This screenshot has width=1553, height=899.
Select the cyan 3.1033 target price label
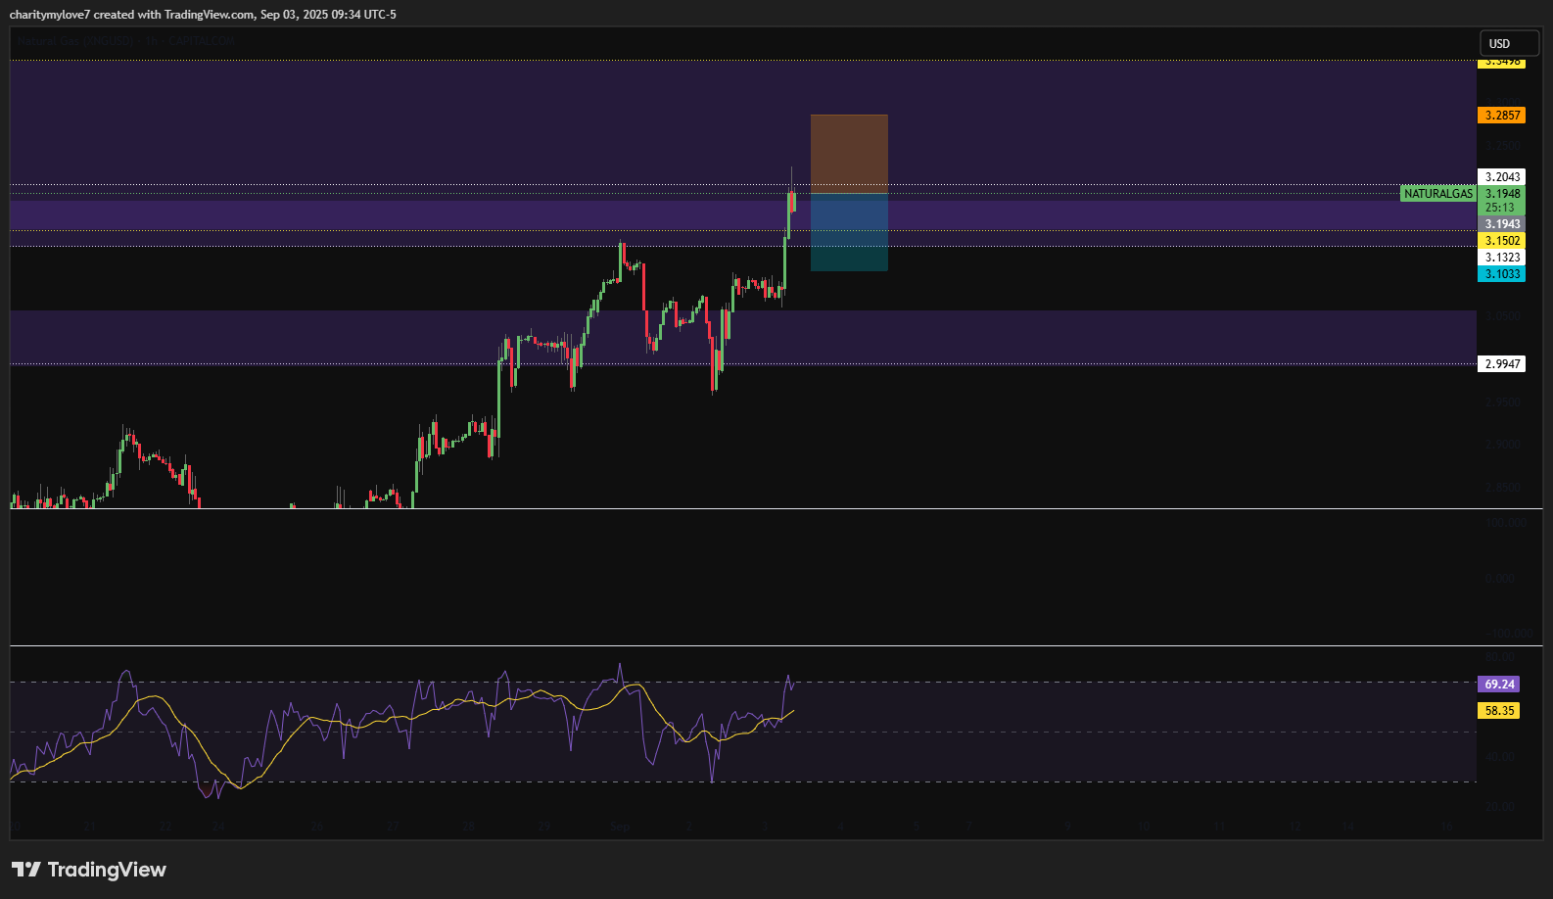click(1501, 274)
